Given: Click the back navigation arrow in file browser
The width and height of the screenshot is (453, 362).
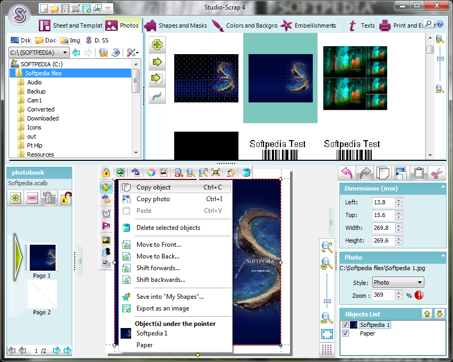Looking at the screenshot, I should (76, 53).
